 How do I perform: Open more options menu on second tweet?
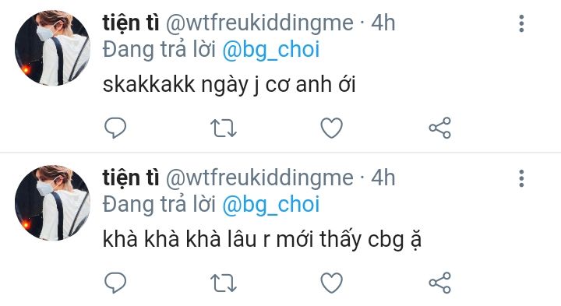pyautogui.click(x=521, y=178)
